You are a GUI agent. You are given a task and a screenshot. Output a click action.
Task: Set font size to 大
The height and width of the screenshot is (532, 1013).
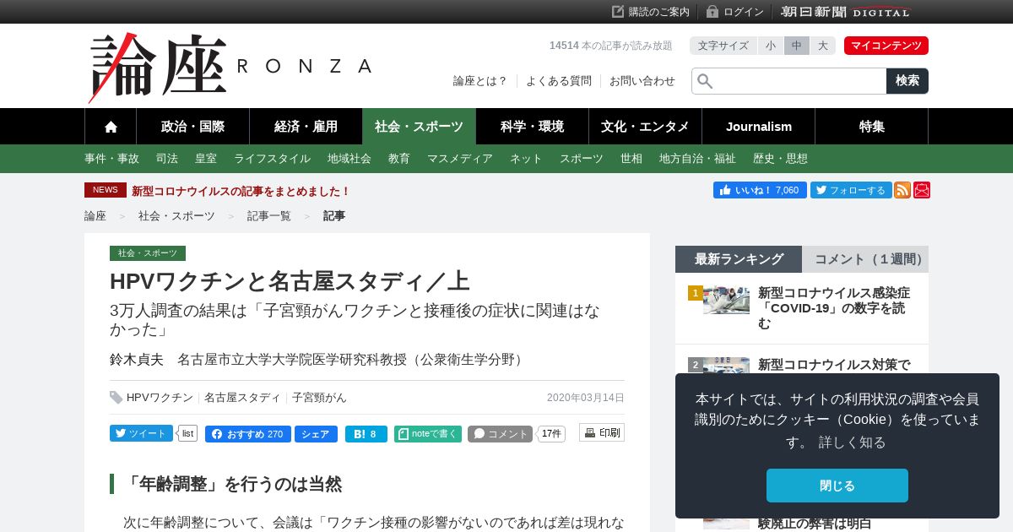[x=823, y=46]
